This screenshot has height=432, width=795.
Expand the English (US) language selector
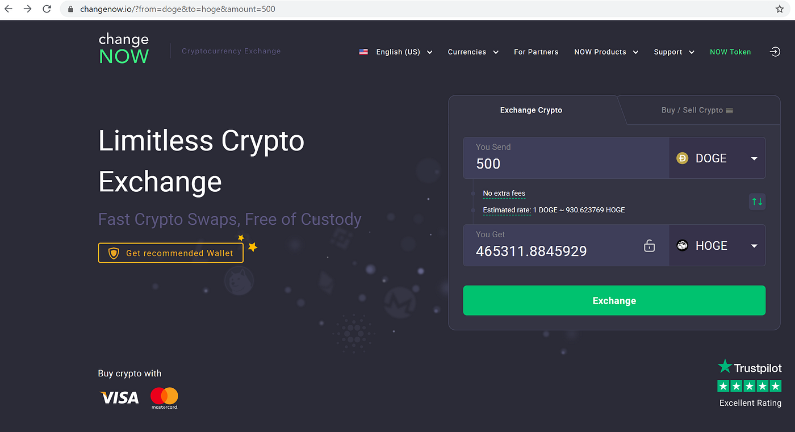[x=396, y=52]
